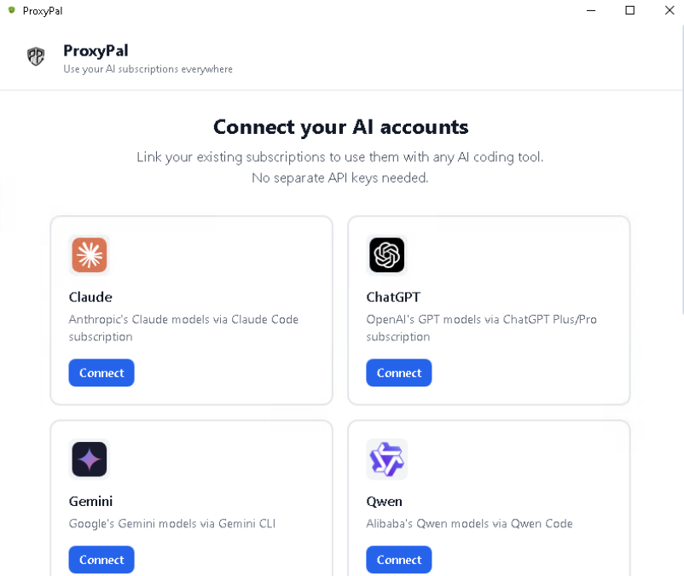Viewport: 684px width, 576px height.
Task: Click the Claude starburst logo icon
Action: point(90,255)
